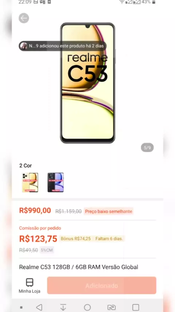
Task: Open Minha Loja store icon
Action: (30, 285)
